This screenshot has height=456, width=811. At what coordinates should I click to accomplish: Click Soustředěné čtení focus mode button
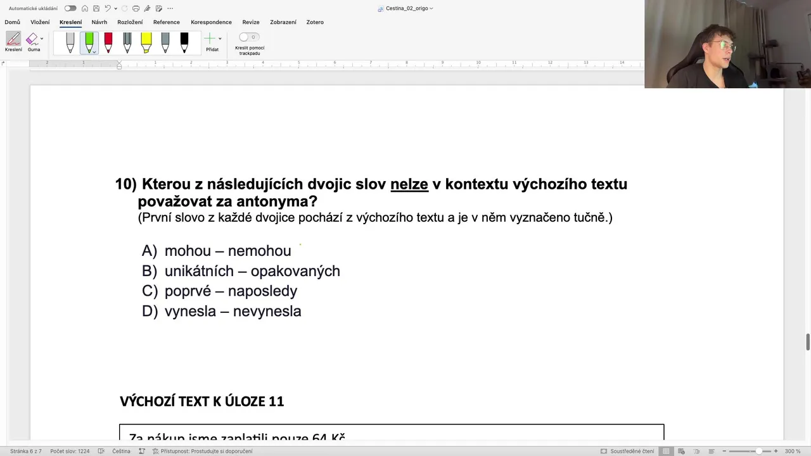pyautogui.click(x=627, y=451)
